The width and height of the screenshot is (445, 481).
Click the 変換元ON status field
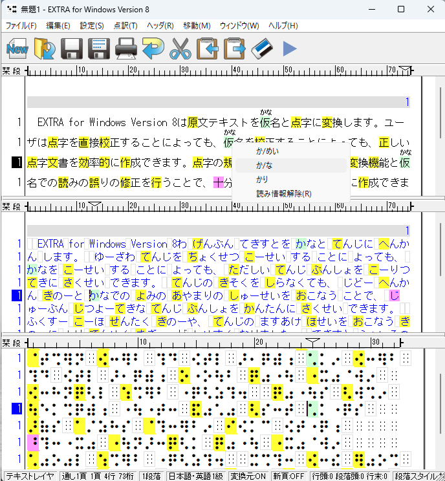[x=248, y=476]
